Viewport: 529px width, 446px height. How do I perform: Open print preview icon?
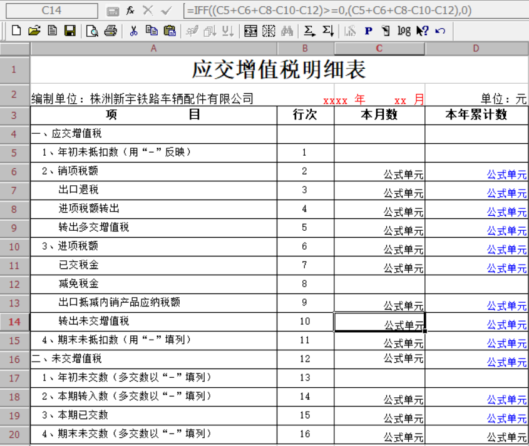tap(92, 31)
